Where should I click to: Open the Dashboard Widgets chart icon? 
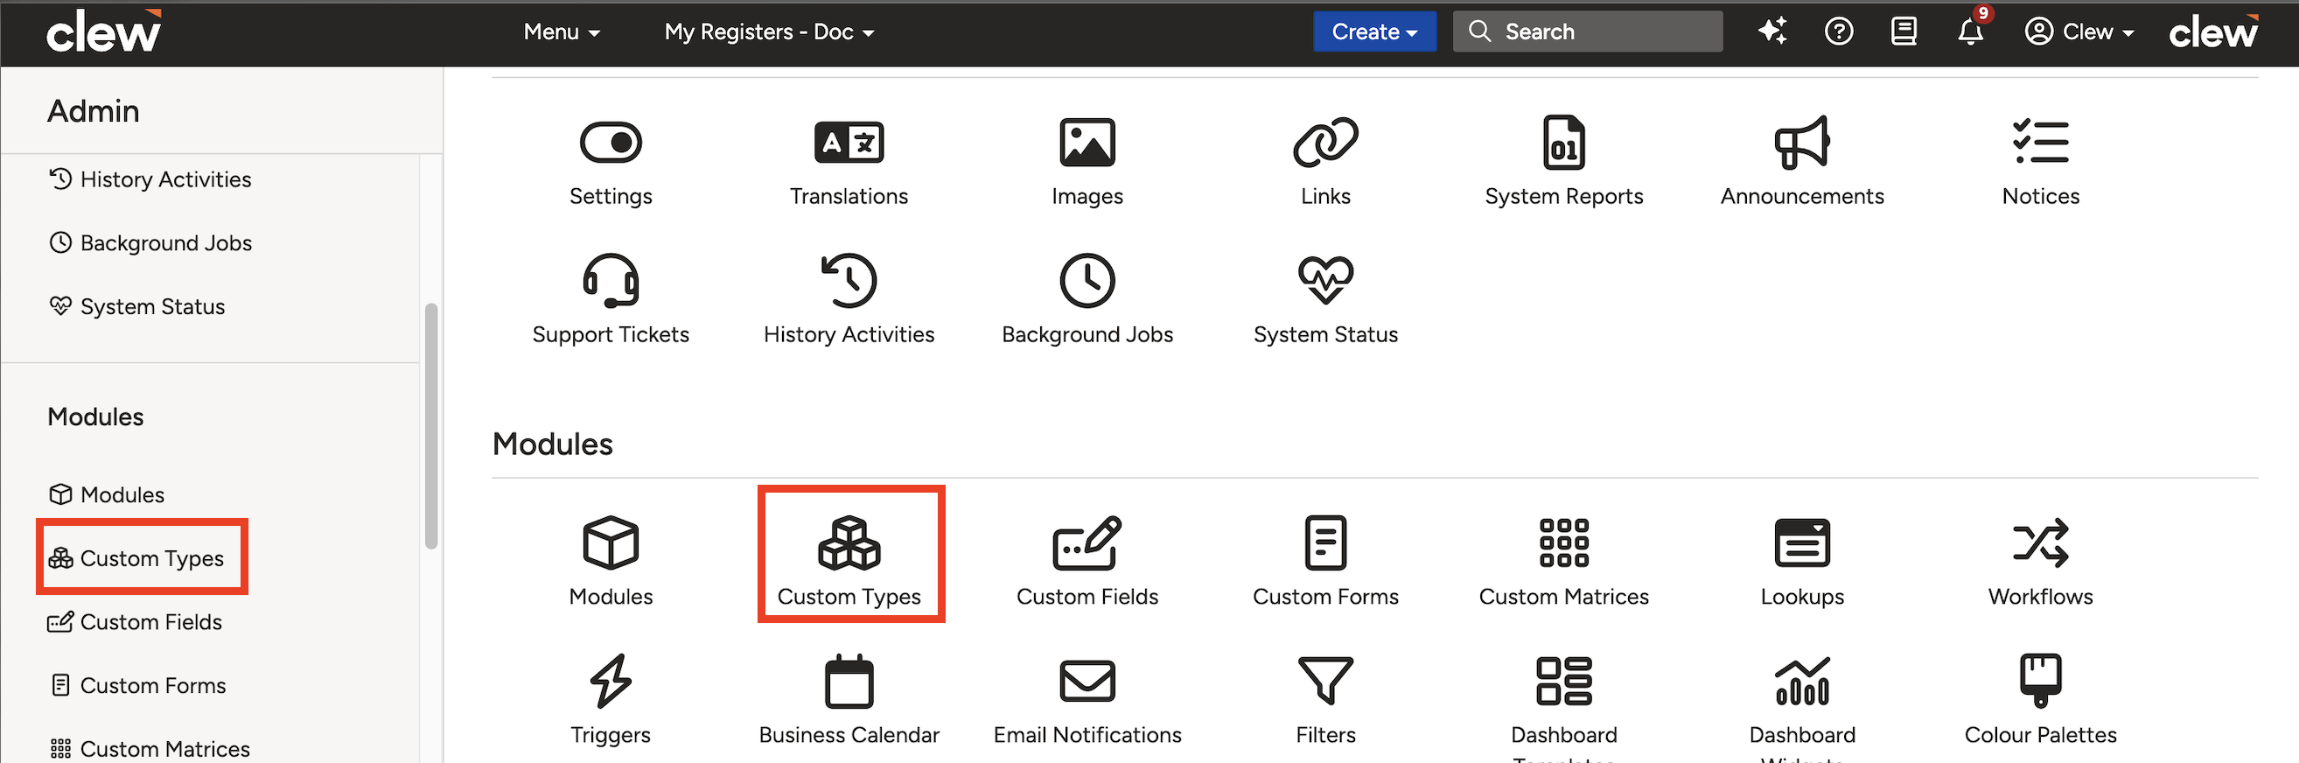[1802, 681]
